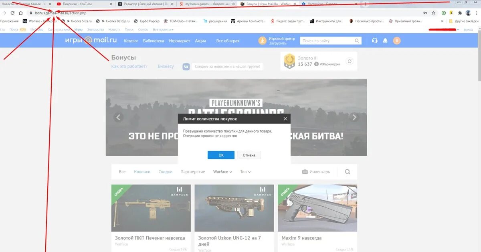Click the forward navigation arrow
This screenshot has height=252, width=481.
tap(4, 13)
